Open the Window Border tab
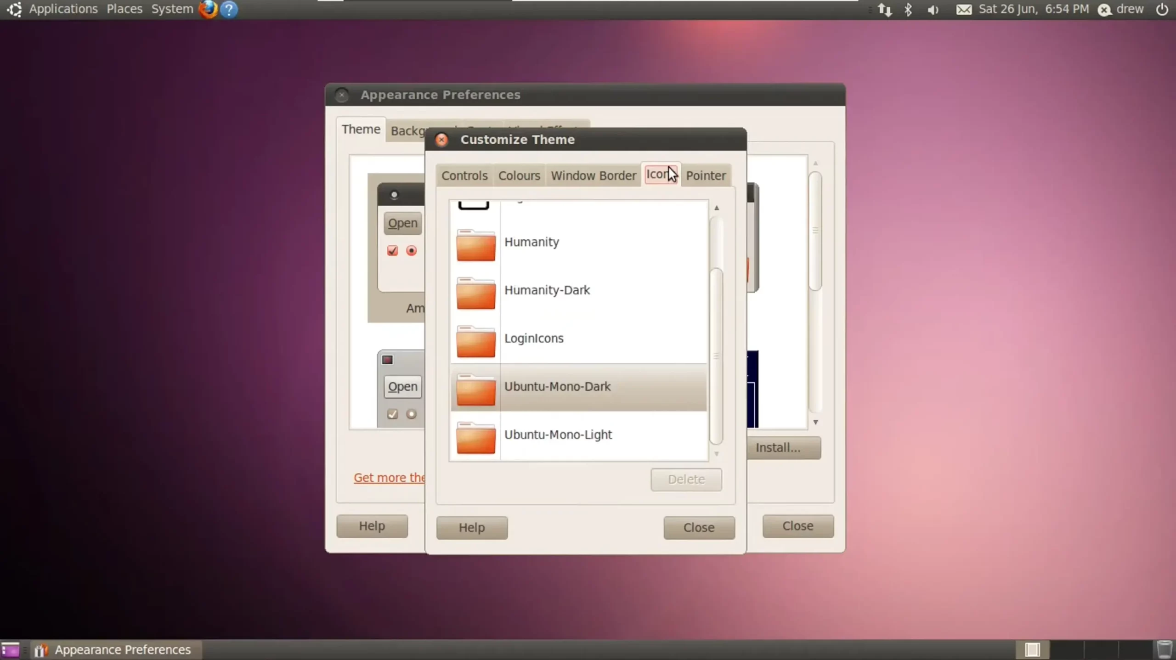The width and height of the screenshot is (1176, 660). pos(593,175)
